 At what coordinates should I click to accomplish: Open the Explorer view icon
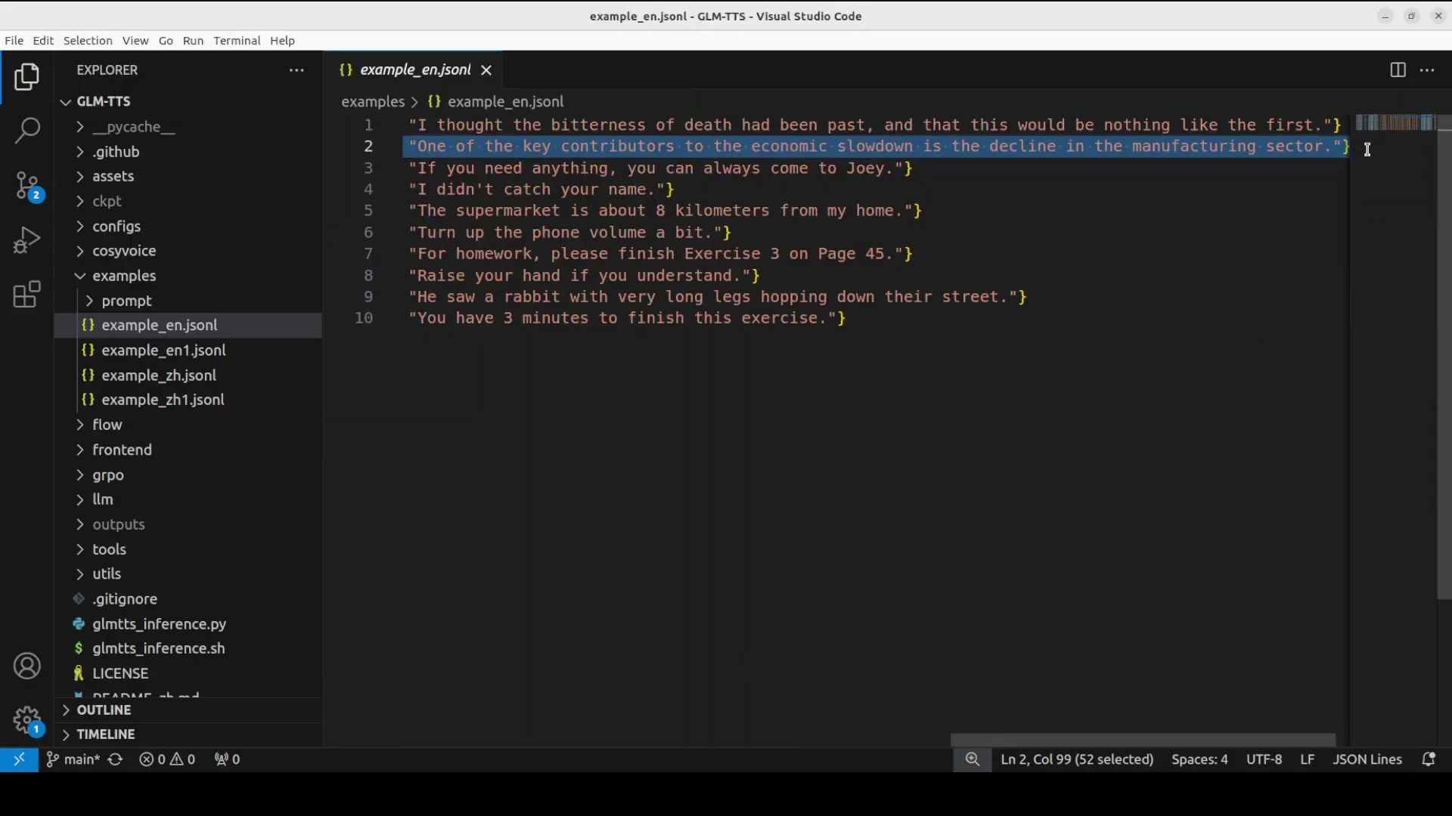coord(27,76)
